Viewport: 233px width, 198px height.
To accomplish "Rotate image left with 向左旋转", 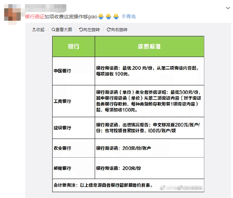I will click(89, 30).
